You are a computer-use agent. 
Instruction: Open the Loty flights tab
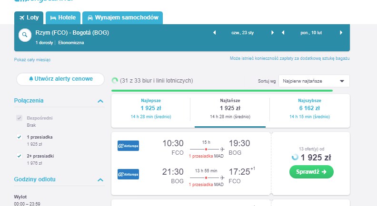coord(29,18)
